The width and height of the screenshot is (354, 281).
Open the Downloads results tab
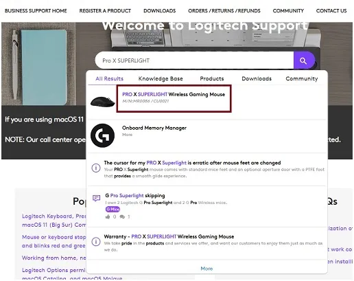pyautogui.click(x=257, y=78)
